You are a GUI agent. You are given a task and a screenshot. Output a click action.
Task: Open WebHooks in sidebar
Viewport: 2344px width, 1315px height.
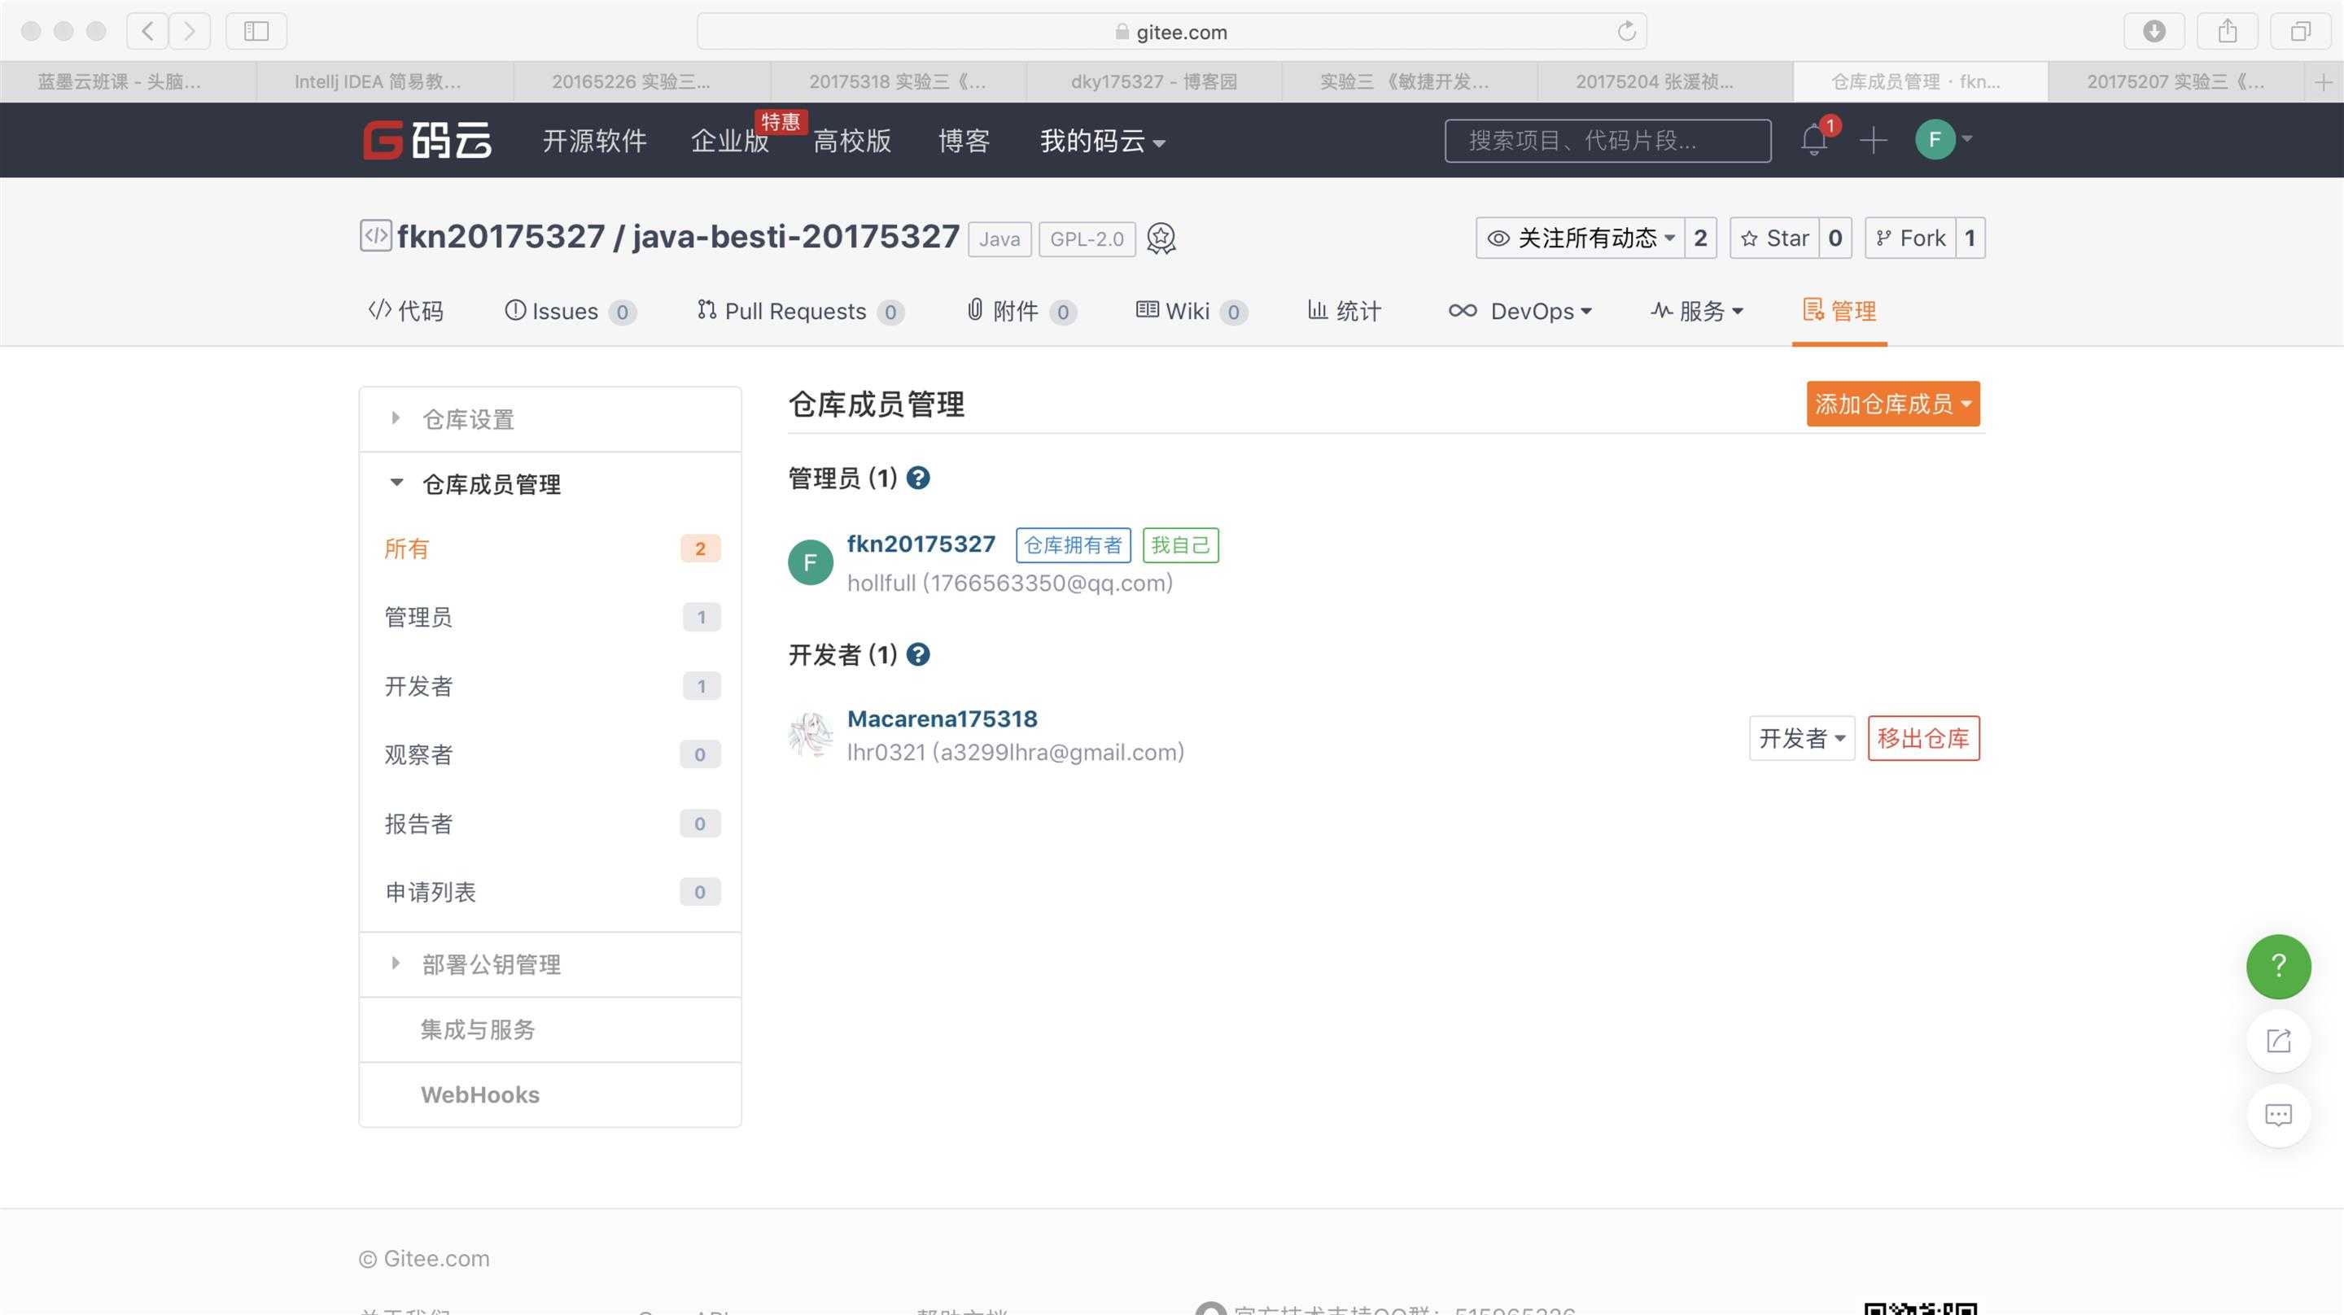coord(549,1094)
